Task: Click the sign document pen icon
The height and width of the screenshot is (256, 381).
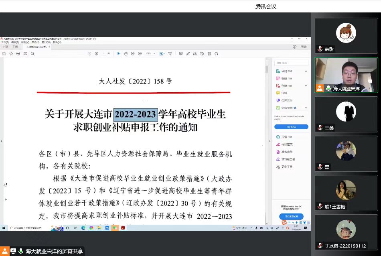Action: pyautogui.click(x=195, y=54)
